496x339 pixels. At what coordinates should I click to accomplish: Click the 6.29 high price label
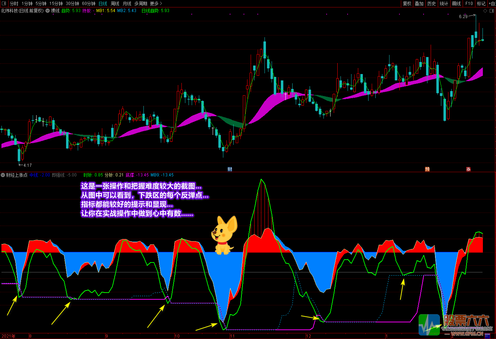tap(463, 17)
